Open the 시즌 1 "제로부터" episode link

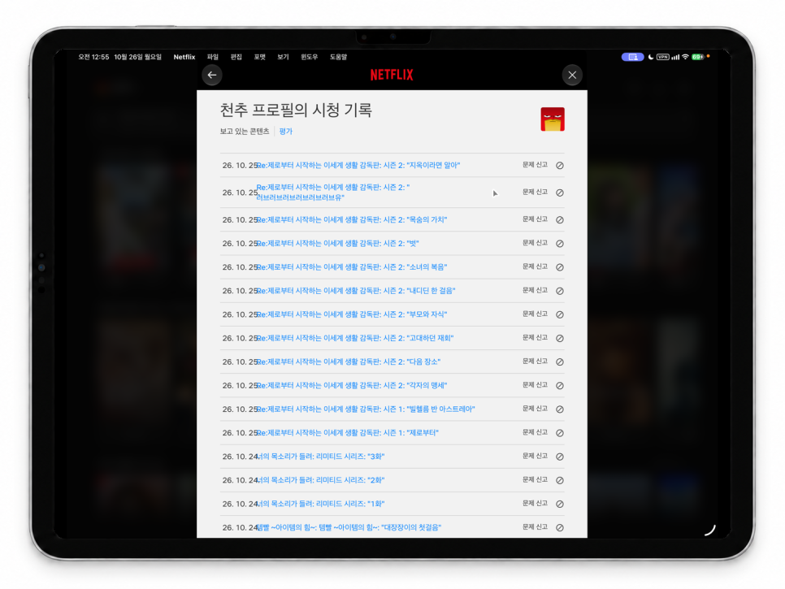point(348,433)
